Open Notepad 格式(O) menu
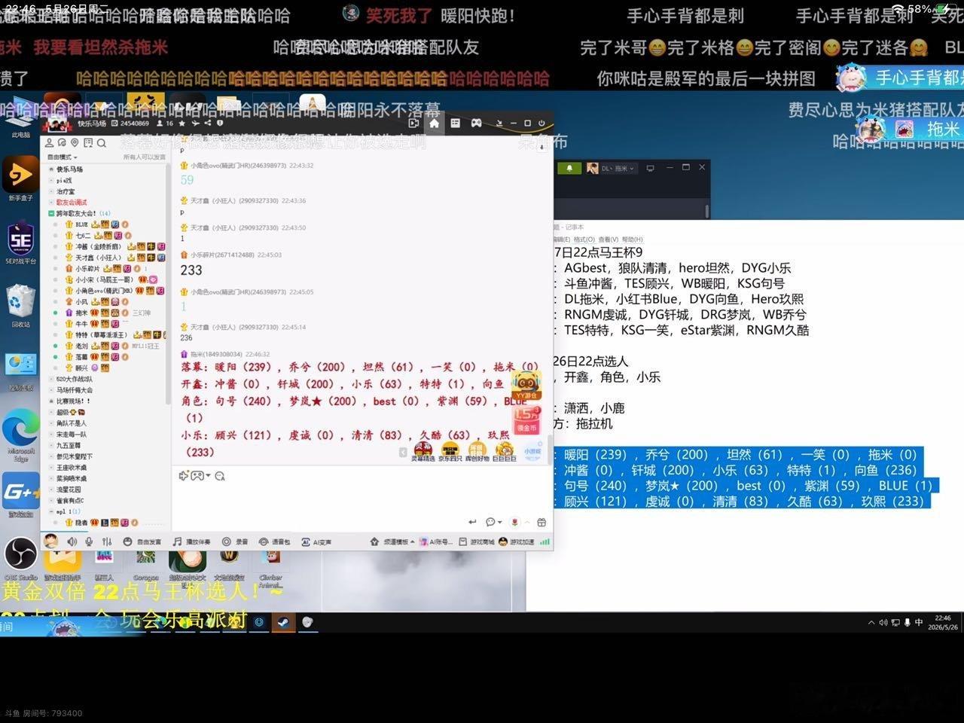This screenshot has width=964, height=723. click(x=584, y=239)
